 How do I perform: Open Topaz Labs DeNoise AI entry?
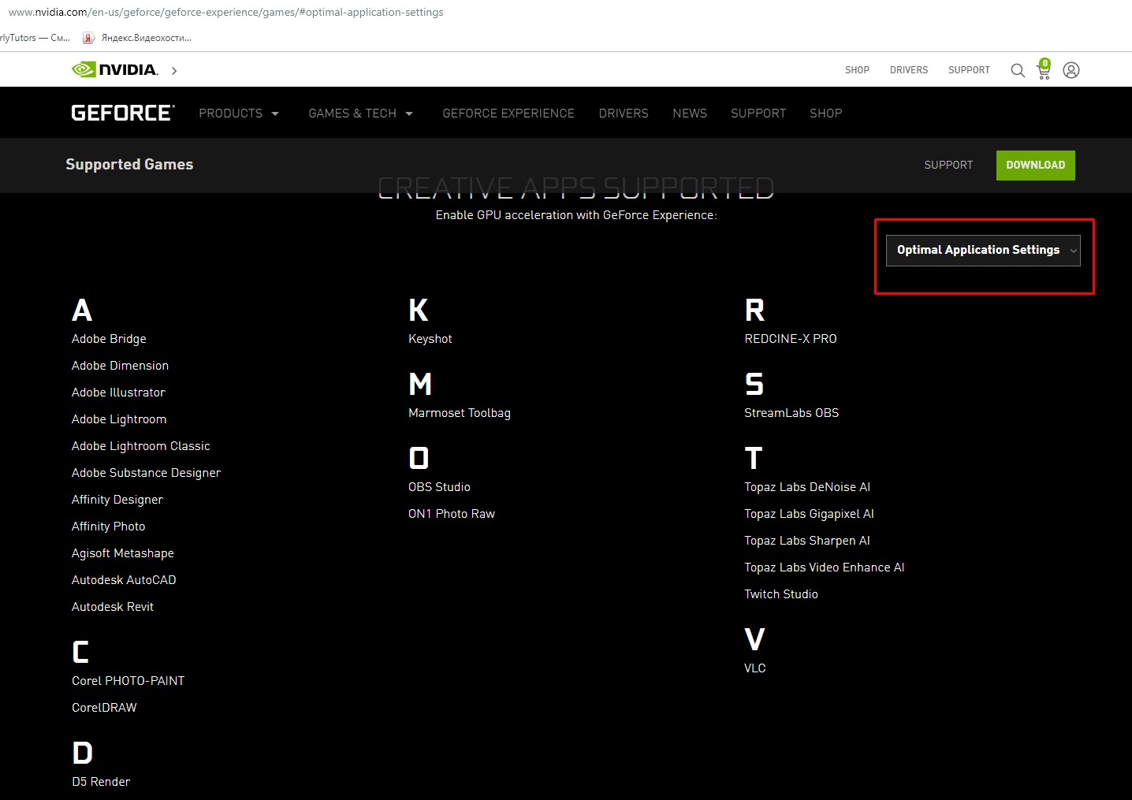807,487
